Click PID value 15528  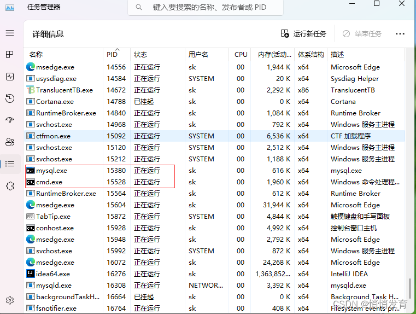(116, 182)
